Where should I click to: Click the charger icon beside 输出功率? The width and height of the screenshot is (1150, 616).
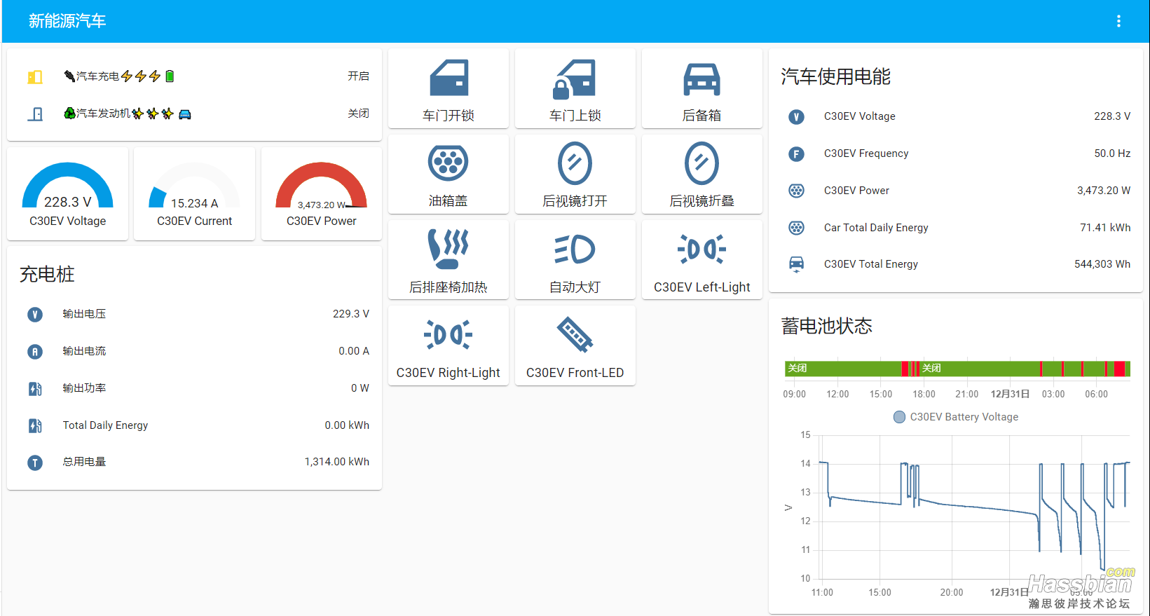tap(35, 388)
